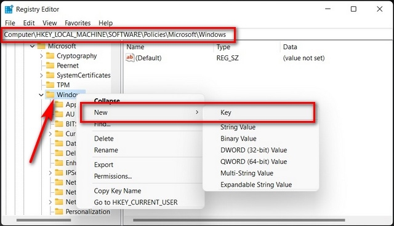Click the AU subfolder icon

point(59,114)
